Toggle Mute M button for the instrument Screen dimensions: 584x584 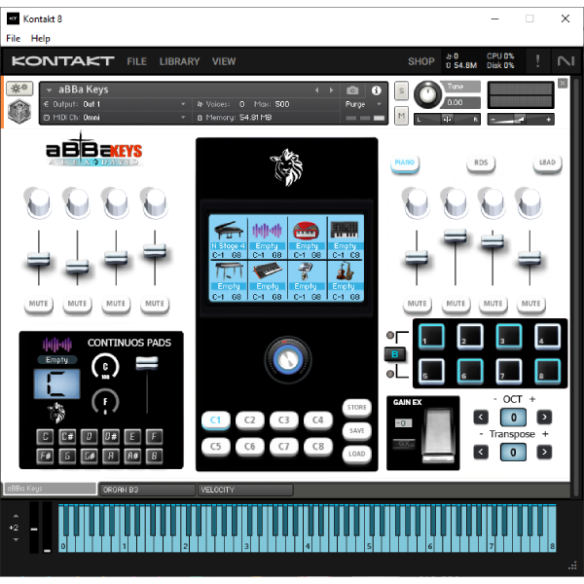401,116
